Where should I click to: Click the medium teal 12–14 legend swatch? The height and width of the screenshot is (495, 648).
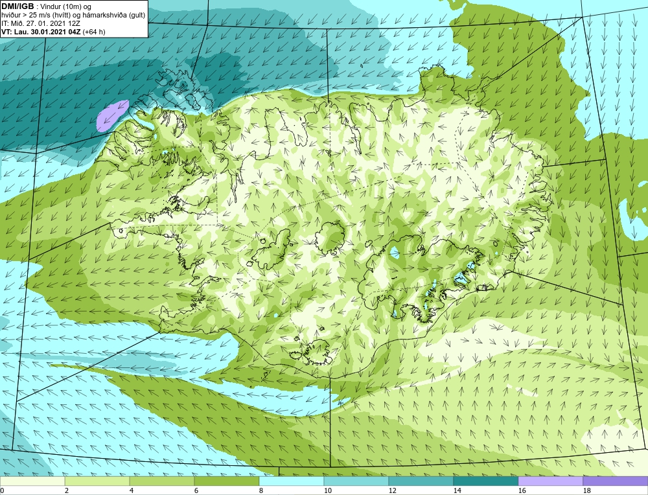[x=421, y=481]
